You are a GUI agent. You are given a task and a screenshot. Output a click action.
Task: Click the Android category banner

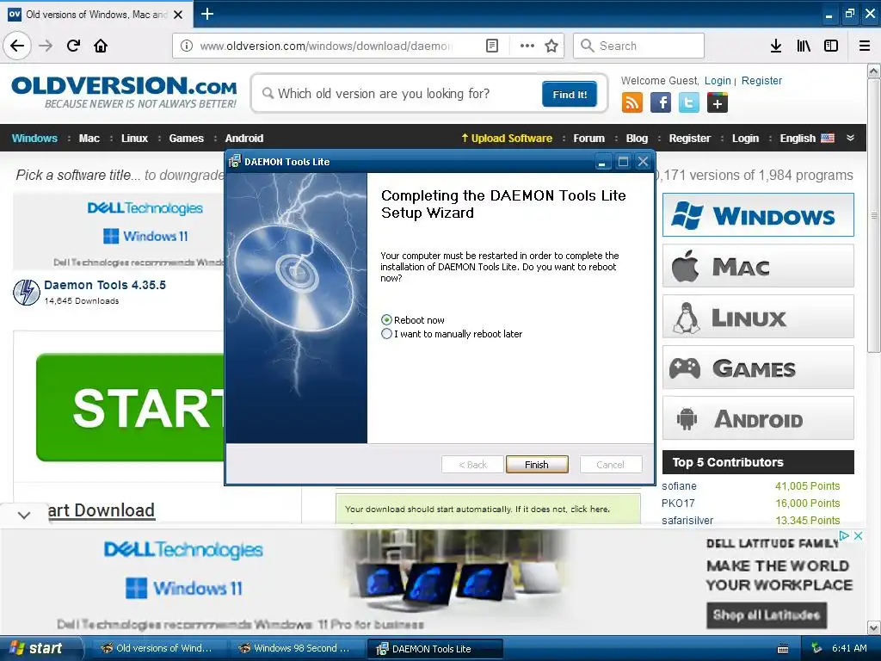tap(758, 418)
